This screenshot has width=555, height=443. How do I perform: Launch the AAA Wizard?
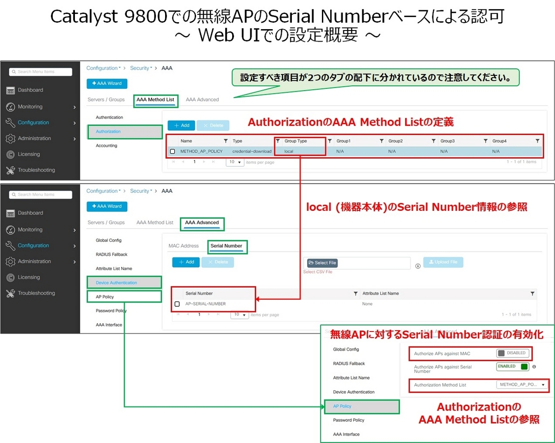pos(107,83)
